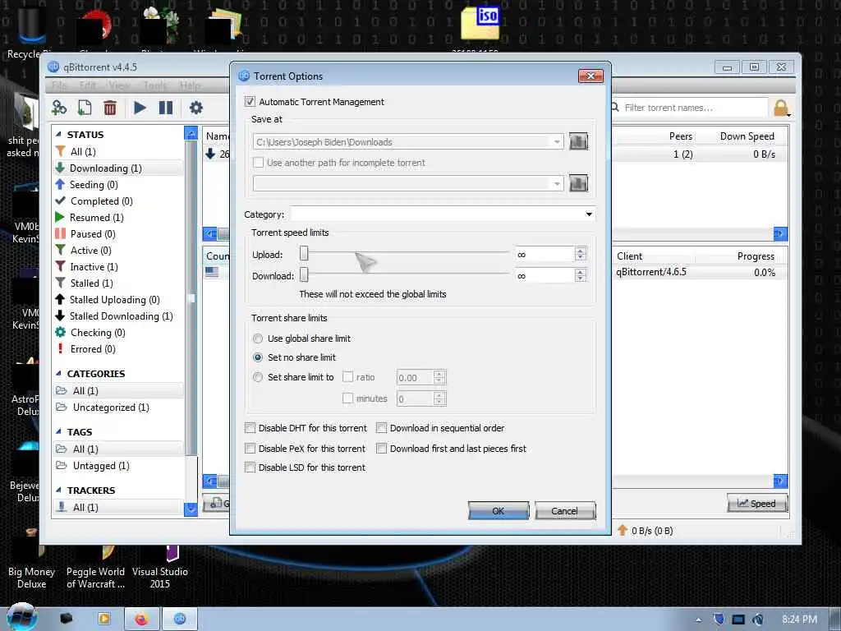Click the Add torrent file icon

click(x=85, y=108)
